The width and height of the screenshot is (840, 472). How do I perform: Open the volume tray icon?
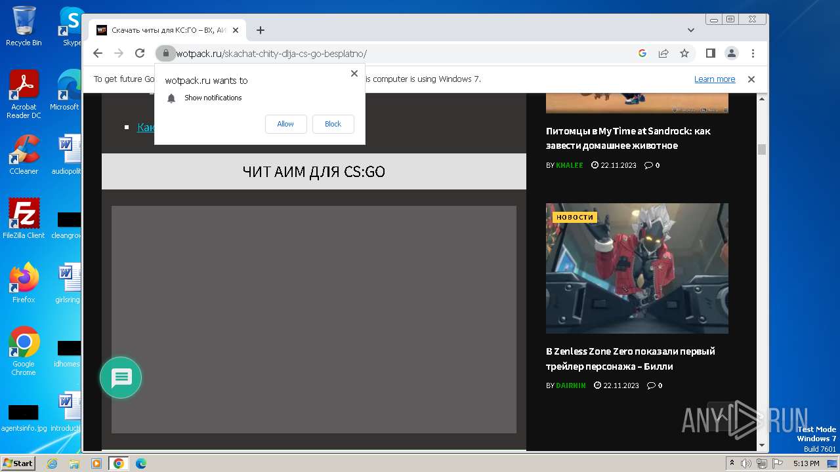click(x=746, y=463)
